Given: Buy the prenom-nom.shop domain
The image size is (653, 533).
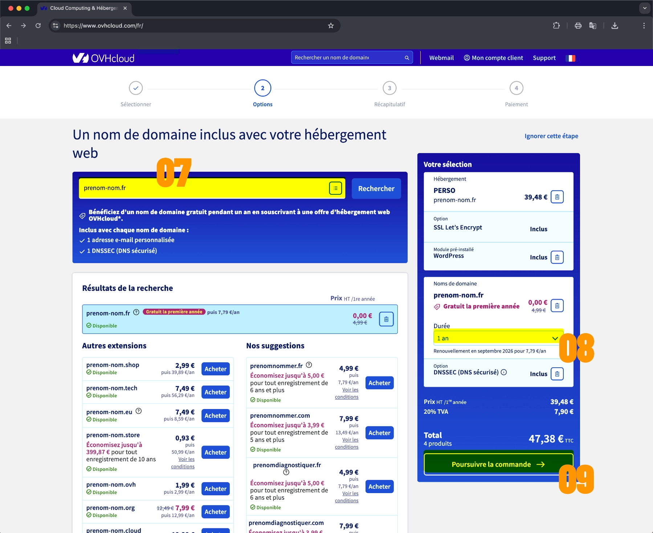Looking at the screenshot, I should tap(215, 369).
